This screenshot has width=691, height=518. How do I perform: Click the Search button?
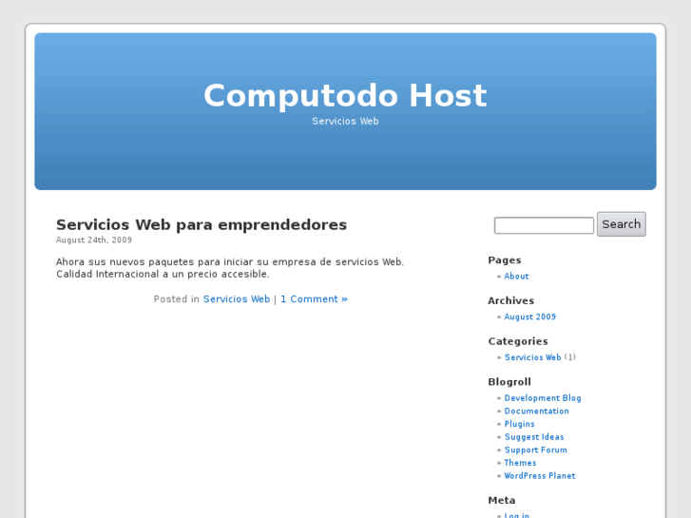pos(622,224)
